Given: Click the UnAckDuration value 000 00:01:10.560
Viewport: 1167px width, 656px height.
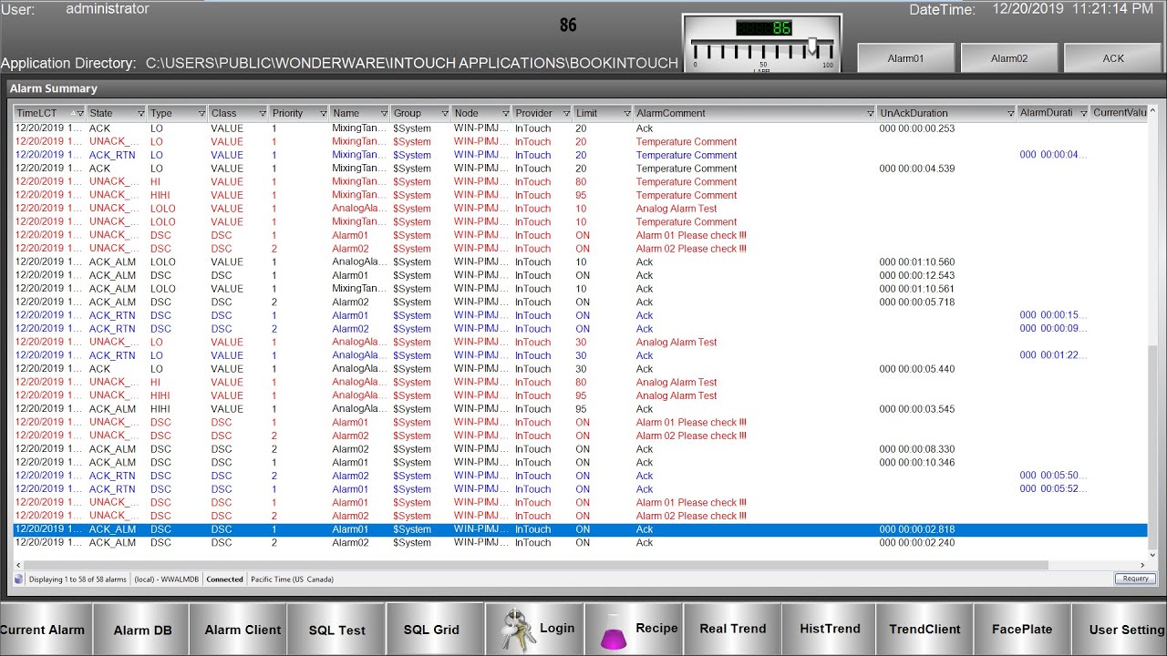Looking at the screenshot, I should click(x=916, y=262).
